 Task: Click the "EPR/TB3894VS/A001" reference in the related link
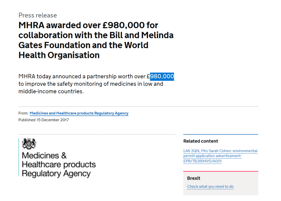point(203,161)
